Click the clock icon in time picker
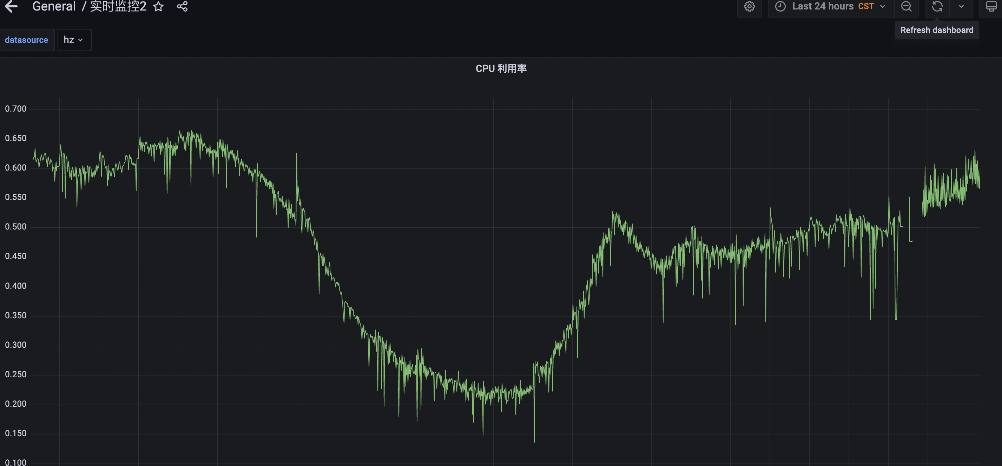The image size is (1002, 466). click(x=780, y=6)
